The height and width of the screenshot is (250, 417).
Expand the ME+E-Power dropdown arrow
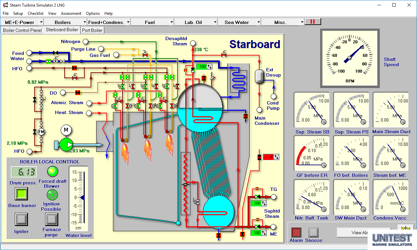(41, 22)
